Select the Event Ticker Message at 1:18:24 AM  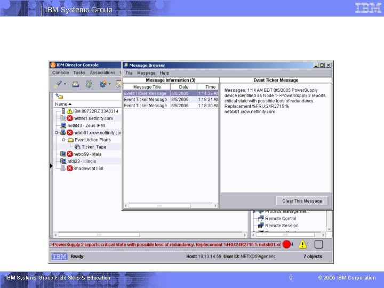[x=171, y=99]
